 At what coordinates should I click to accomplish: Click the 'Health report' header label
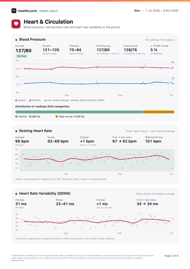click(48, 11)
